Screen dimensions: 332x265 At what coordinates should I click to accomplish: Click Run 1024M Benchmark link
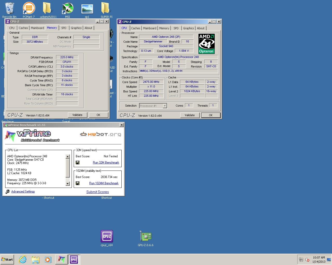click(x=104, y=183)
